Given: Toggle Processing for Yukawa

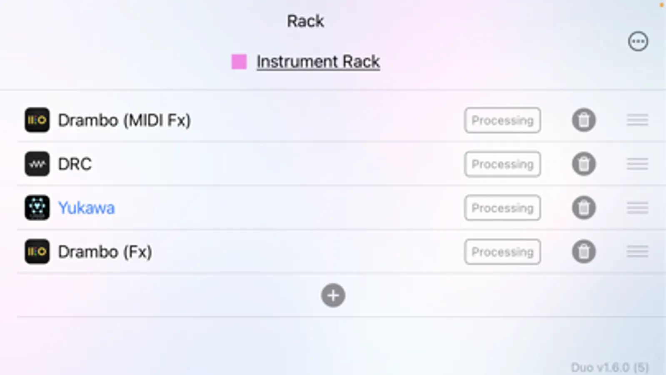Looking at the screenshot, I should [x=502, y=208].
